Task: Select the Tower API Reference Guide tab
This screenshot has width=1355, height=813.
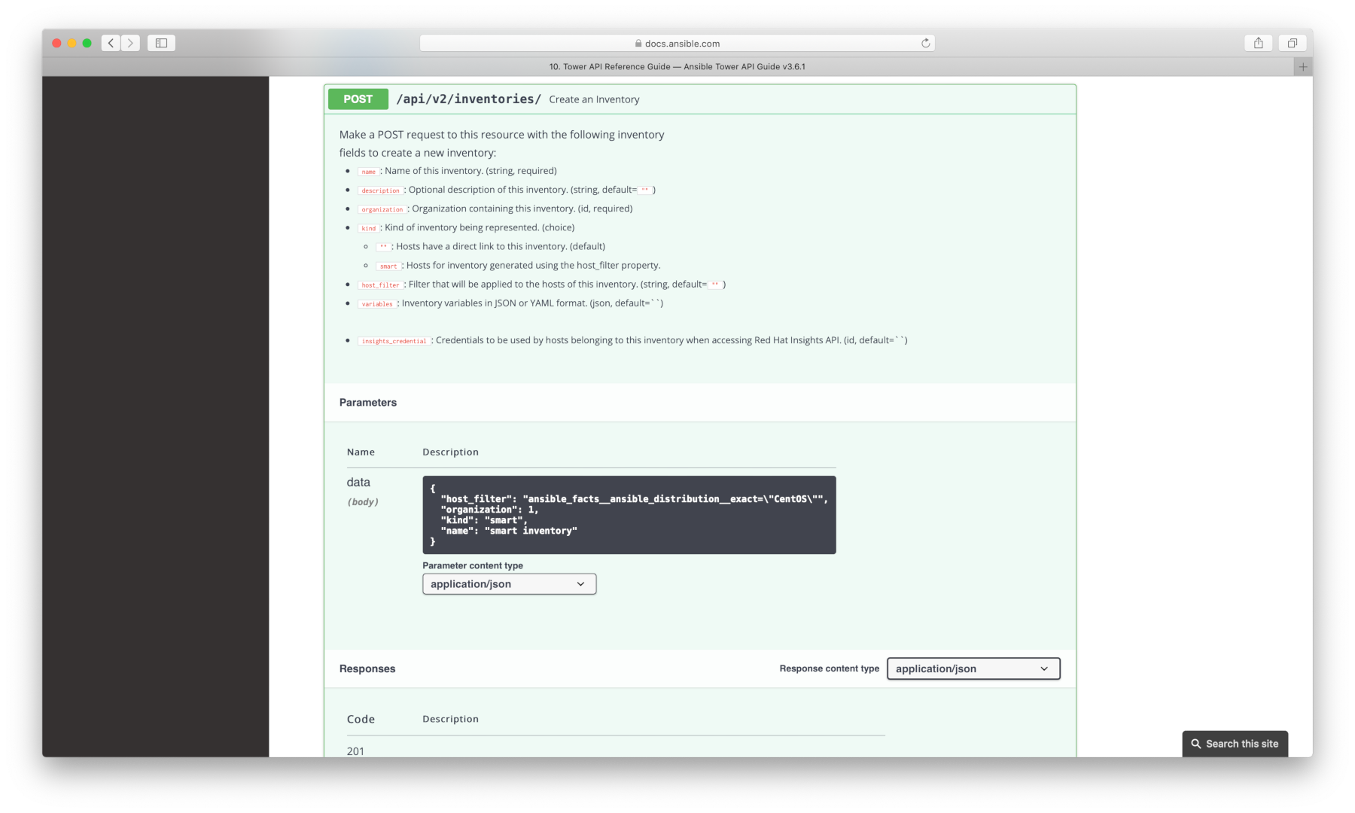Action: 676,66
